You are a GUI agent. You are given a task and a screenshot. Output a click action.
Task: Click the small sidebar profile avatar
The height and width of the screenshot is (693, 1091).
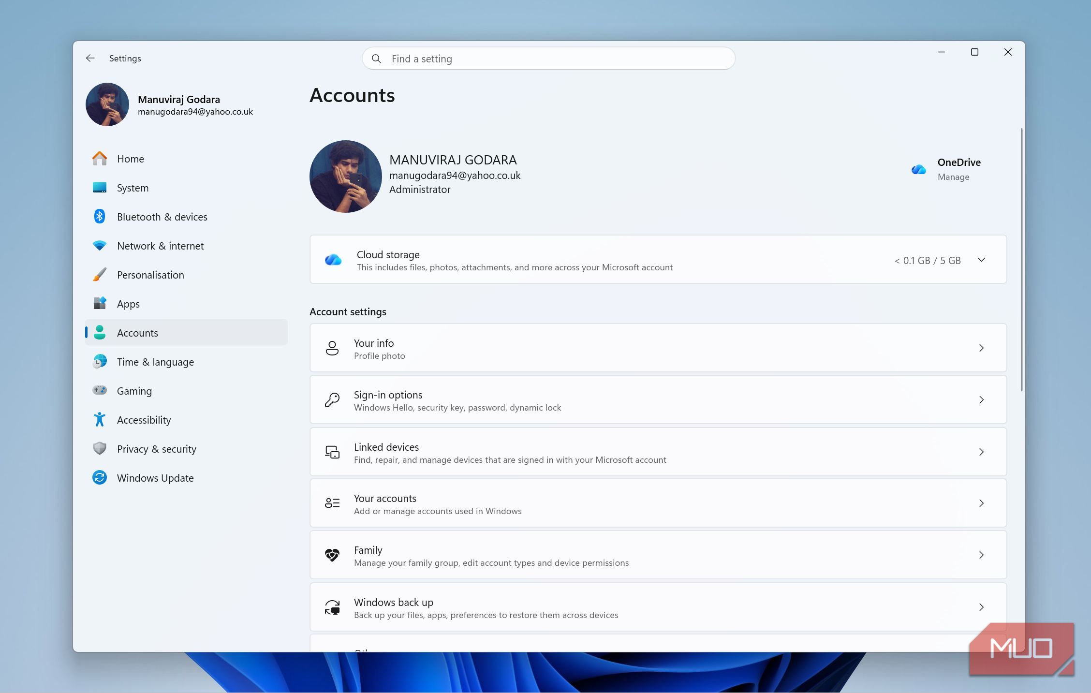(x=107, y=104)
